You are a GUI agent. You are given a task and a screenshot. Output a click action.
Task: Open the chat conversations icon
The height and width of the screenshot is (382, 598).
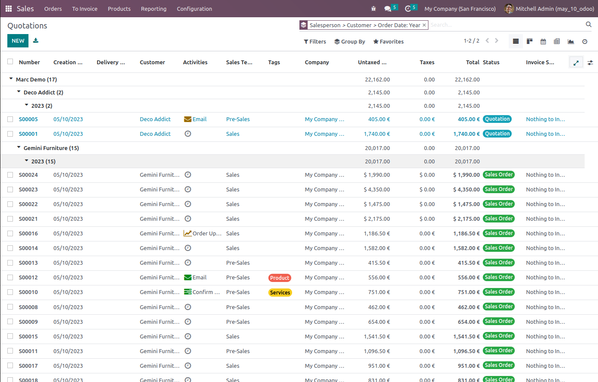coord(388,9)
